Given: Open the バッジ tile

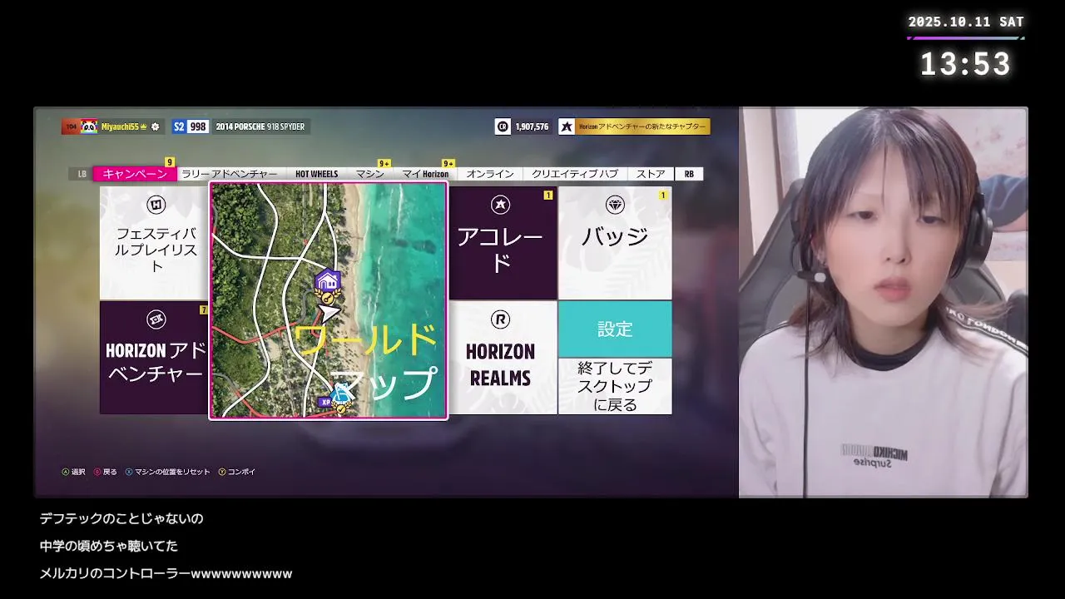Looking at the screenshot, I should [615, 243].
